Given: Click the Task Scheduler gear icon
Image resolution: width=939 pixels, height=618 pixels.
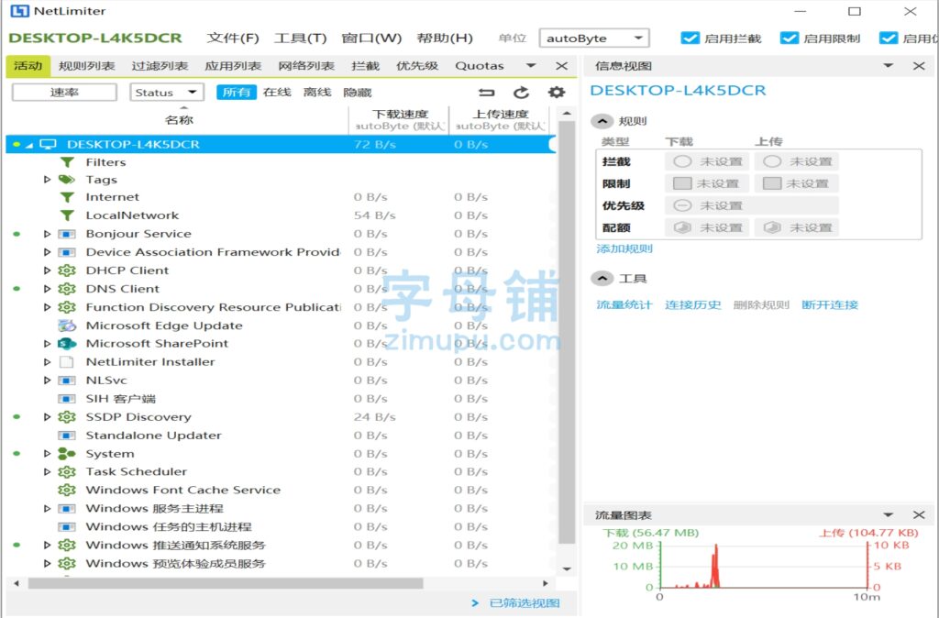Looking at the screenshot, I should pos(66,472).
